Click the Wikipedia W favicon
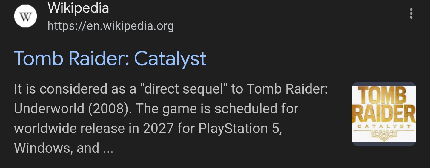The image size is (430, 168). [25, 16]
